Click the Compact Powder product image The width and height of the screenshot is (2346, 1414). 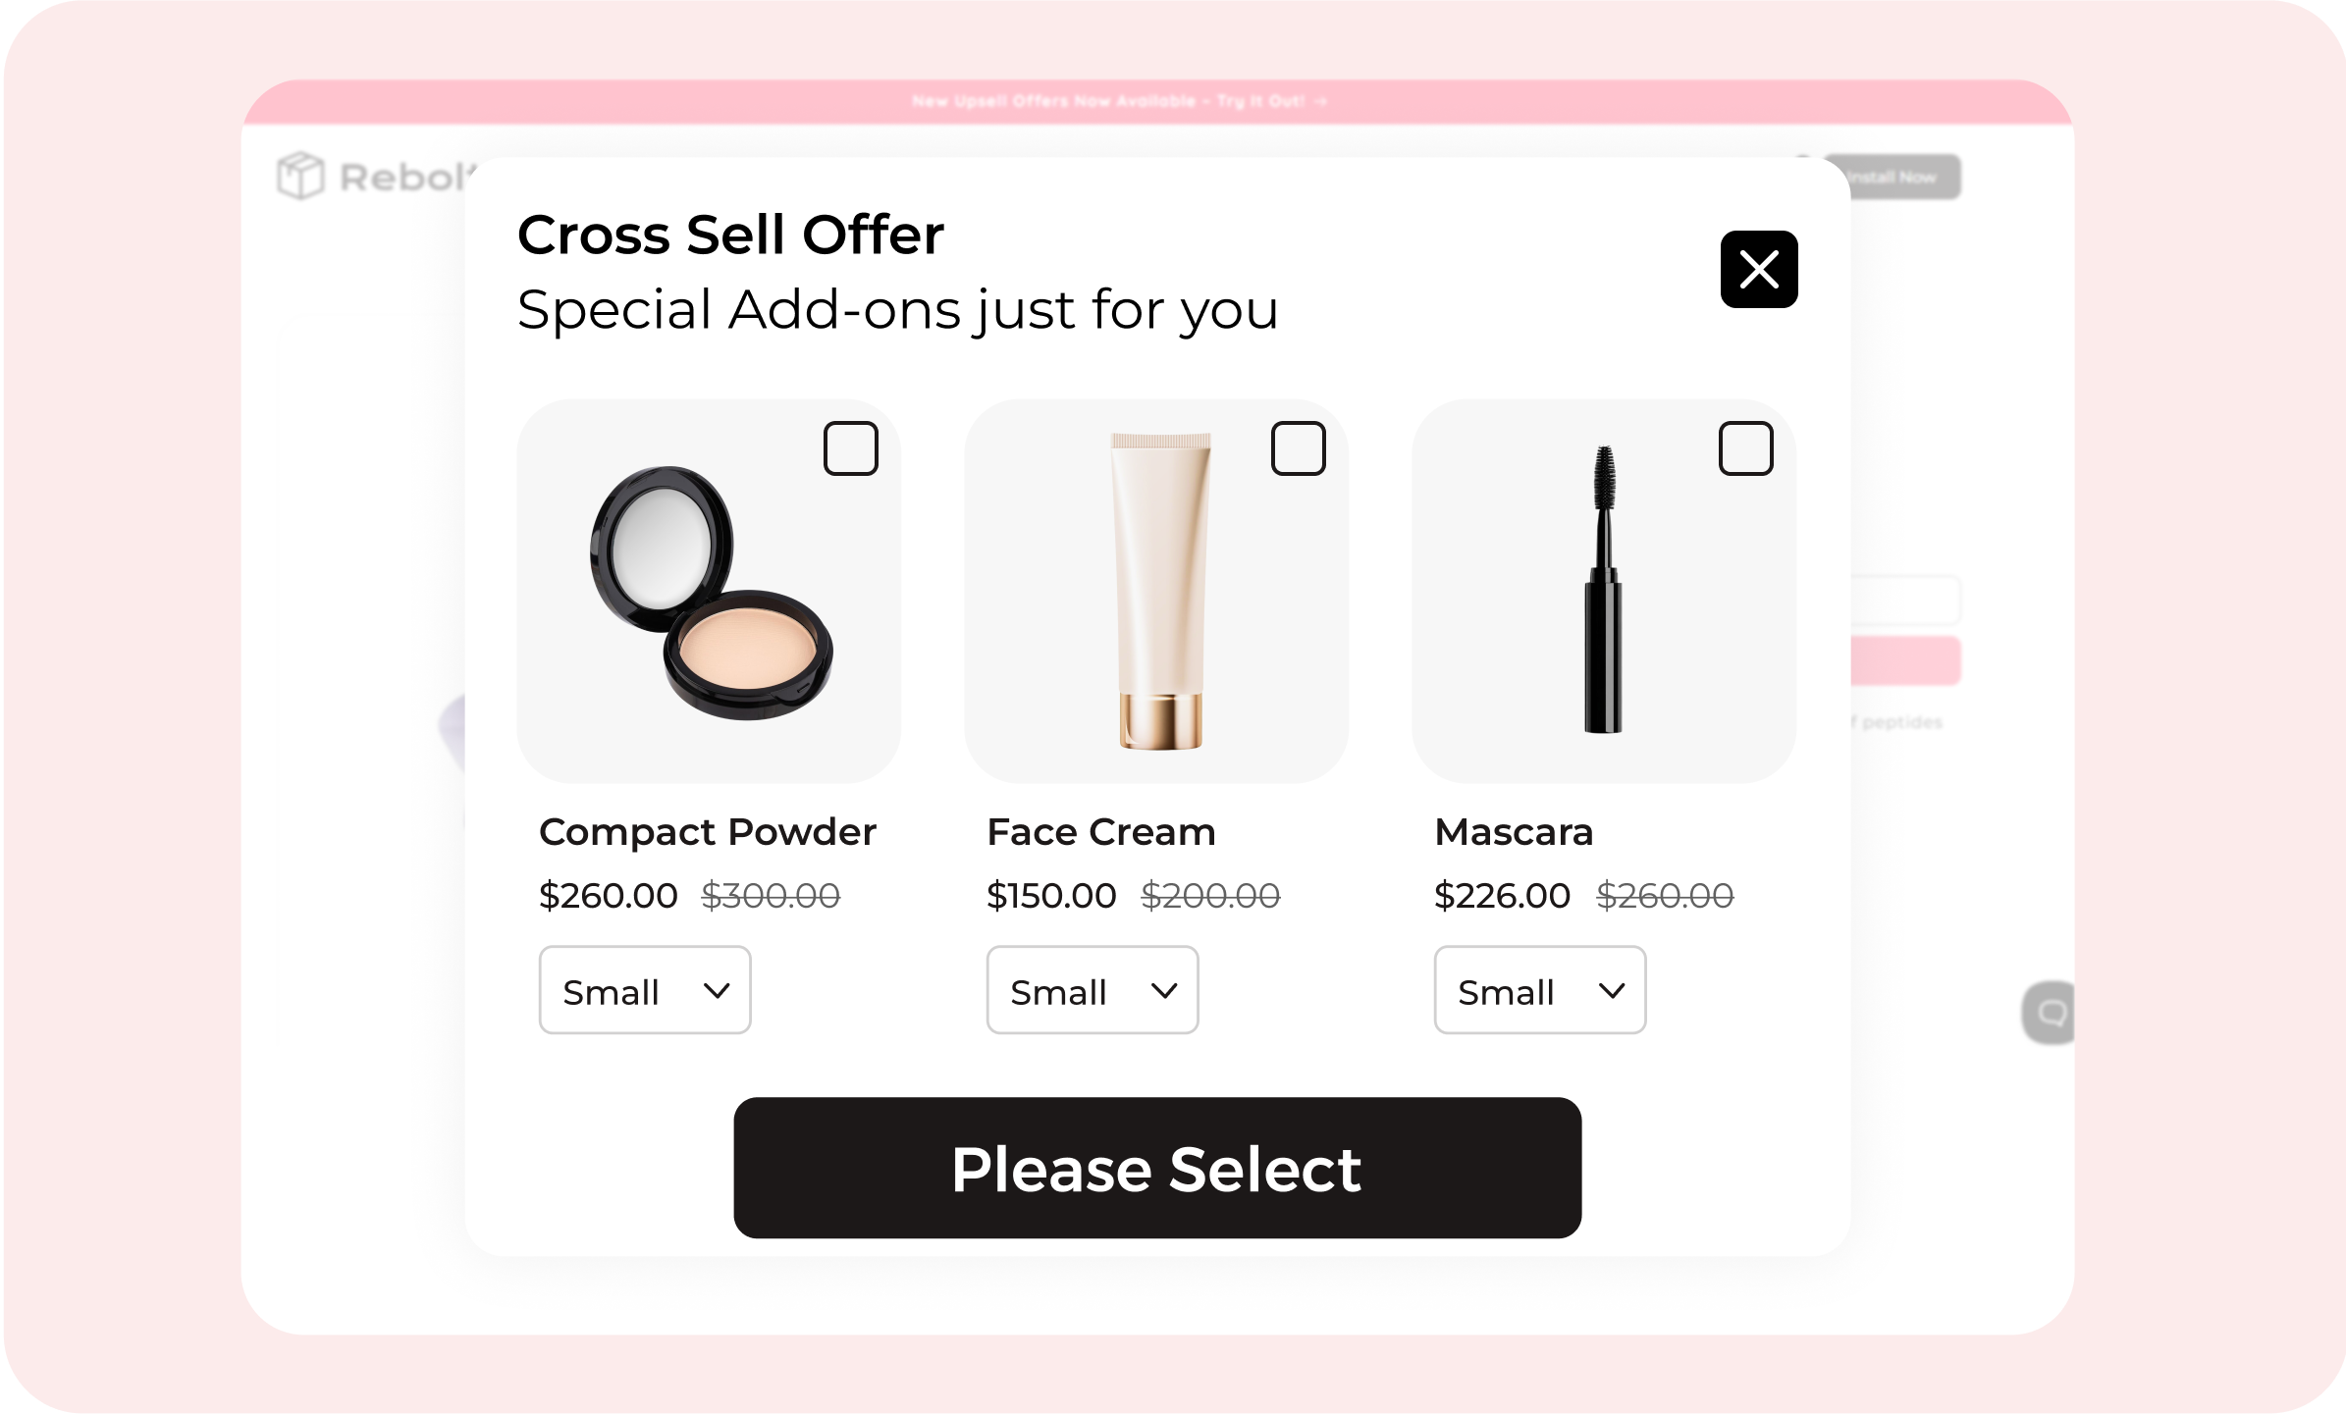coord(711,593)
